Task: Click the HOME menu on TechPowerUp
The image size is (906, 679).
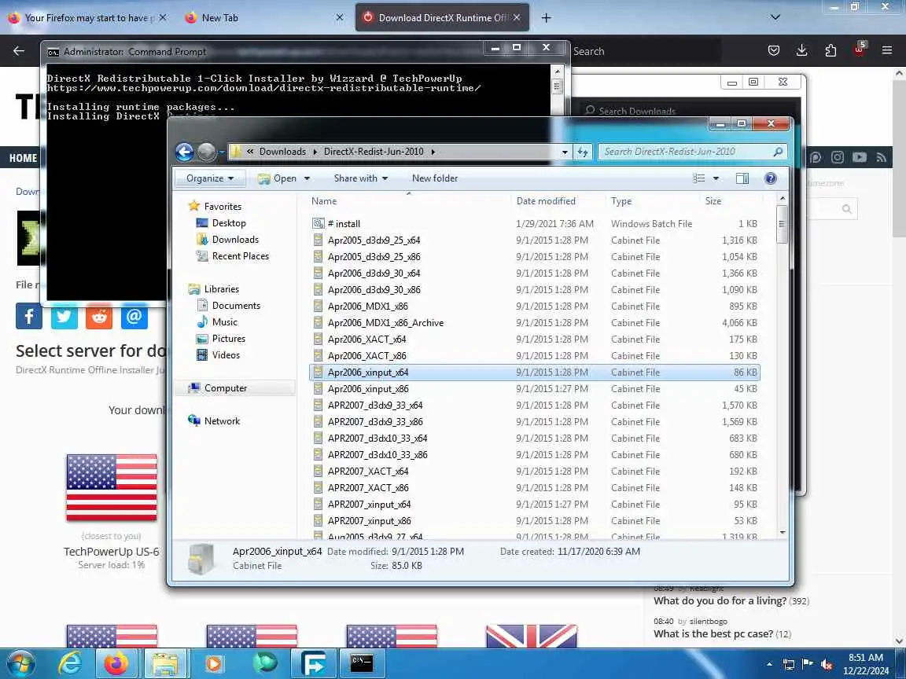Action: click(x=23, y=158)
